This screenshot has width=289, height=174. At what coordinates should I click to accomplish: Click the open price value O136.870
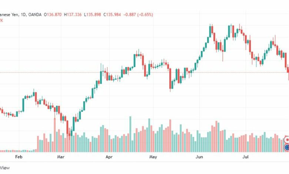[53, 14]
